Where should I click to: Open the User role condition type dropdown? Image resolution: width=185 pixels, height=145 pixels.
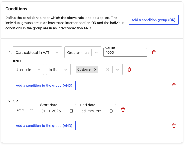[x=39, y=70]
